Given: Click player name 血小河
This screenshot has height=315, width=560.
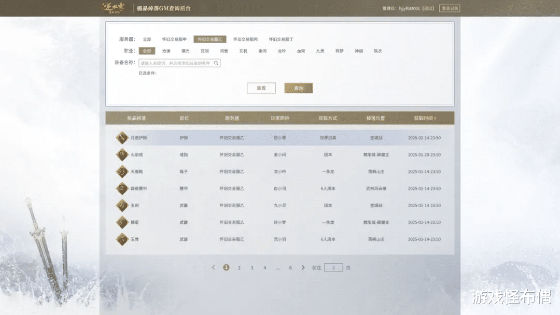Looking at the screenshot, I should (x=280, y=189).
